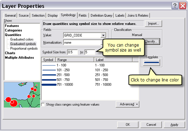188x132 pixels.
Task: Select the 501 - 750 line symbol
Action: 49,80
